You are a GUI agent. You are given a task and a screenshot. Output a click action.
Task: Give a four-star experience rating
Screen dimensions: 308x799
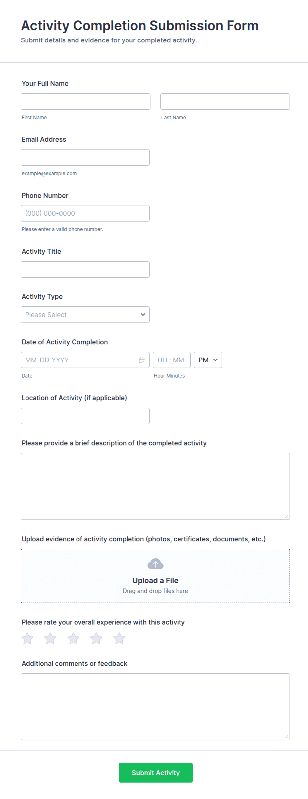[x=96, y=638]
